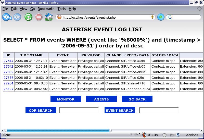This screenshot has width=204, height=139.
Task: Click the sad face icon in status bar
Action: tap(165, 135)
